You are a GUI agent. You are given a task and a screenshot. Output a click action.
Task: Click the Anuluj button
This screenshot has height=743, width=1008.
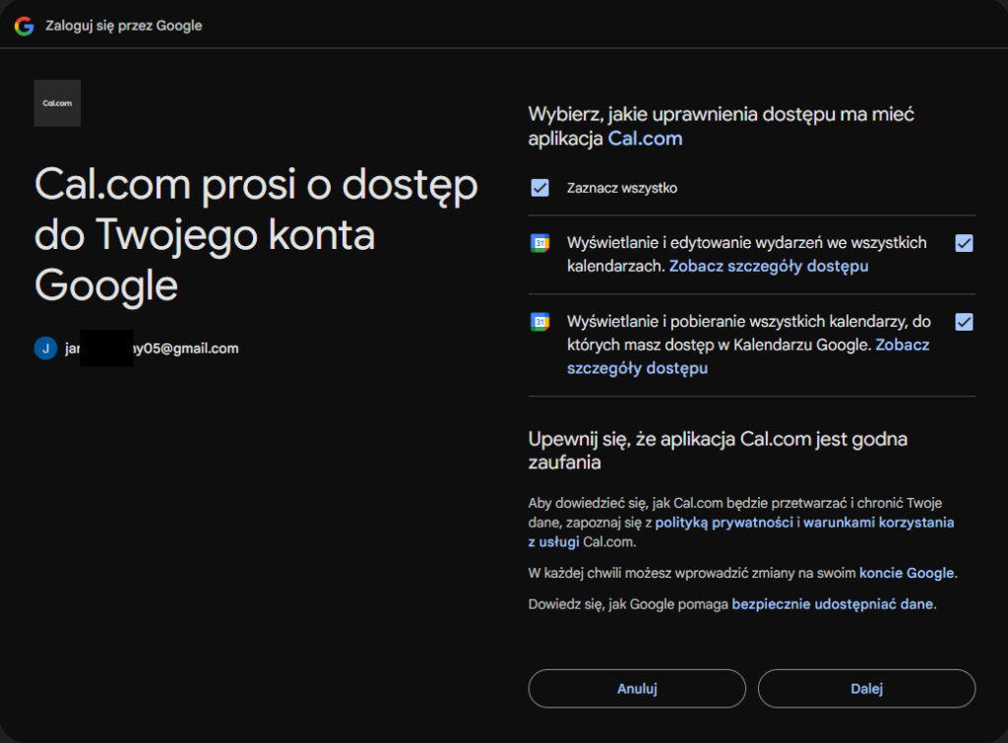click(x=637, y=688)
